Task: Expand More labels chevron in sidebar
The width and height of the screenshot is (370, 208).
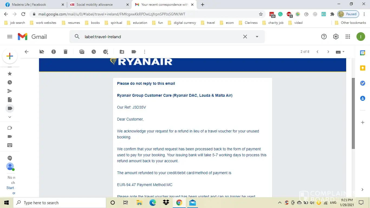Action: tap(10, 117)
